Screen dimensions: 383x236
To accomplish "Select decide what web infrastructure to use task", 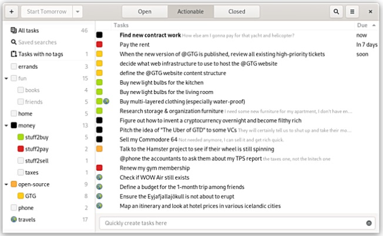I will (237, 63).
